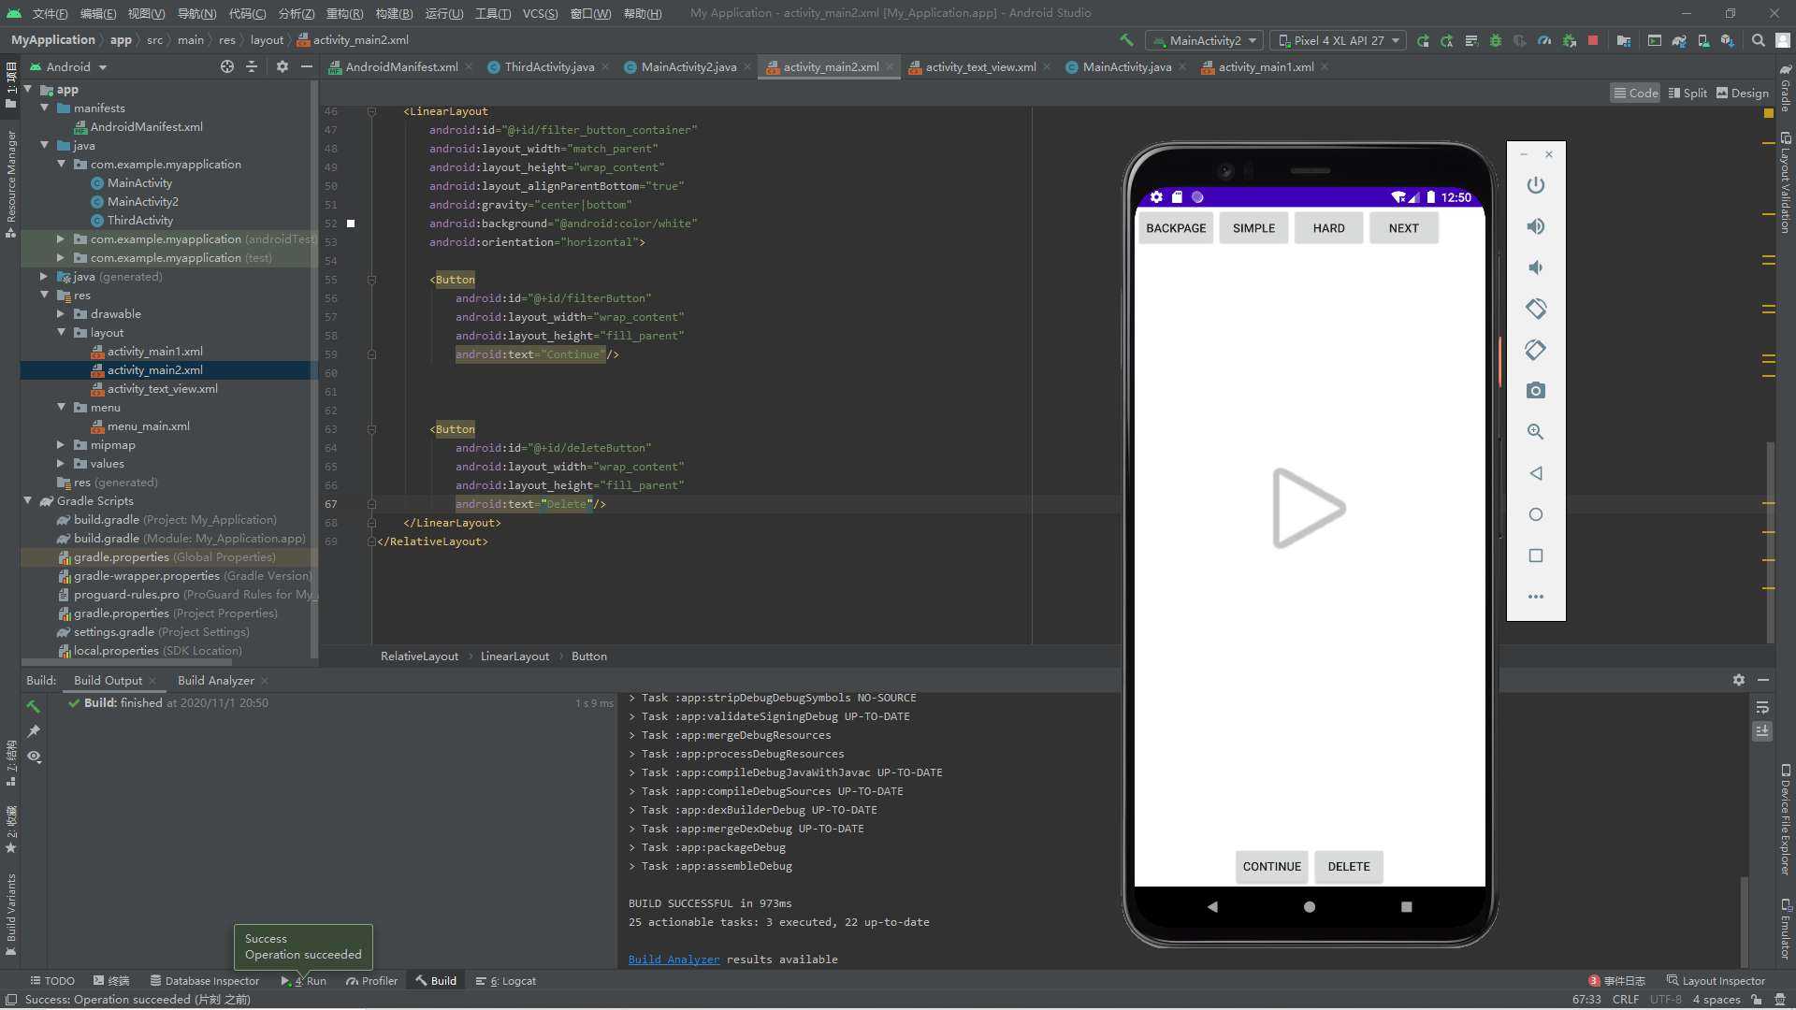Switch editor to Design view mode
This screenshot has height=1010, width=1796.
click(1743, 93)
